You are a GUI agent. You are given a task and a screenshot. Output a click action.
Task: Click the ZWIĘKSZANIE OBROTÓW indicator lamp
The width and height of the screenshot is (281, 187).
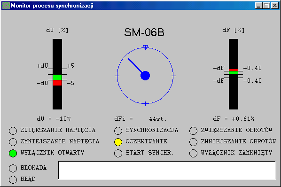(194, 131)
